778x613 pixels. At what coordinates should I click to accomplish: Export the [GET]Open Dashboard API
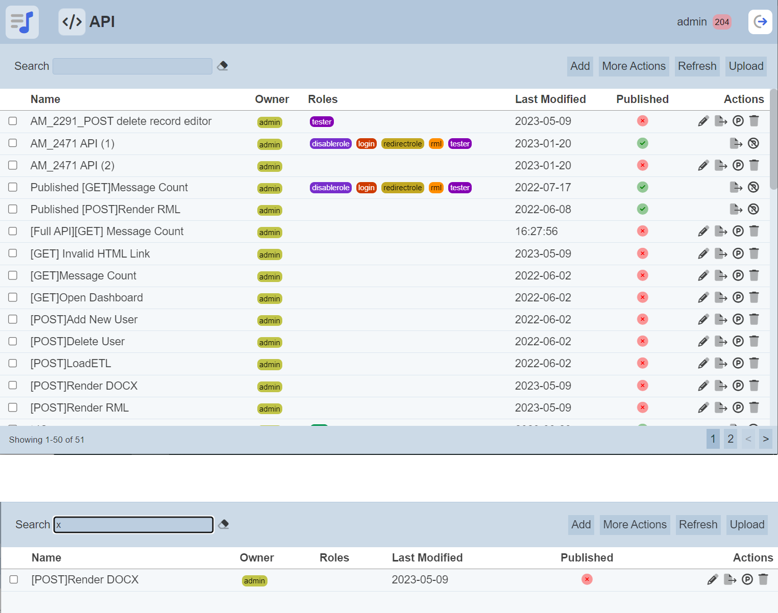[x=720, y=297]
